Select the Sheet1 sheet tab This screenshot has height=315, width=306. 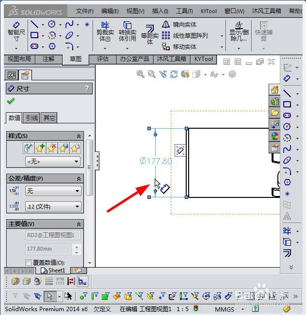(x=53, y=270)
